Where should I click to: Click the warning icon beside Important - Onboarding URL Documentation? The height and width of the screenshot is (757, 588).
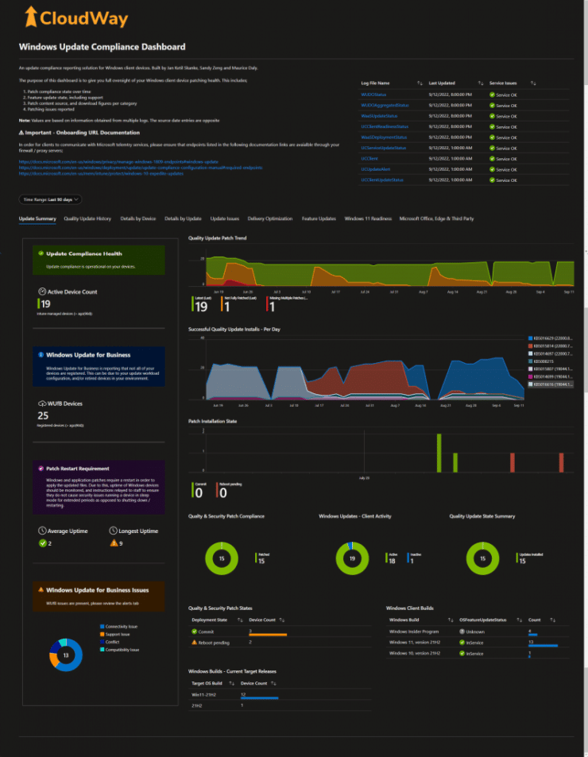[x=21, y=133]
